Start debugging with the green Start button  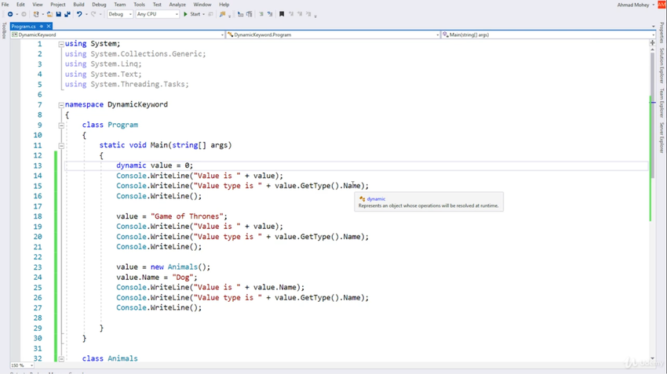(191, 14)
